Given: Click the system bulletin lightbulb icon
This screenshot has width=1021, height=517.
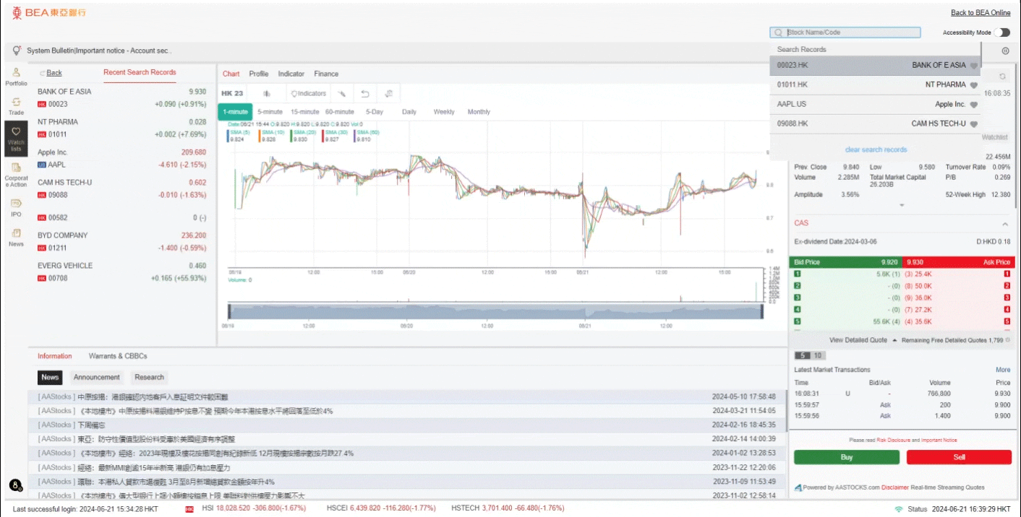Looking at the screenshot, I should pyautogui.click(x=17, y=51).
